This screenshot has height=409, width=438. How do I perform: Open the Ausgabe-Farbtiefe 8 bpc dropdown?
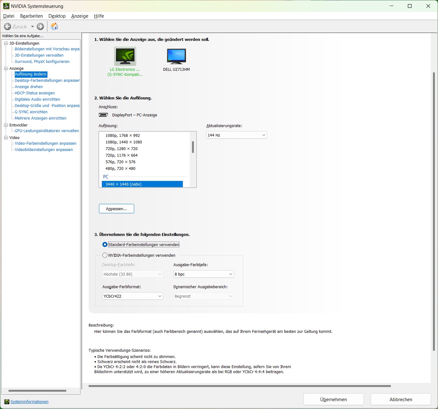204,274
